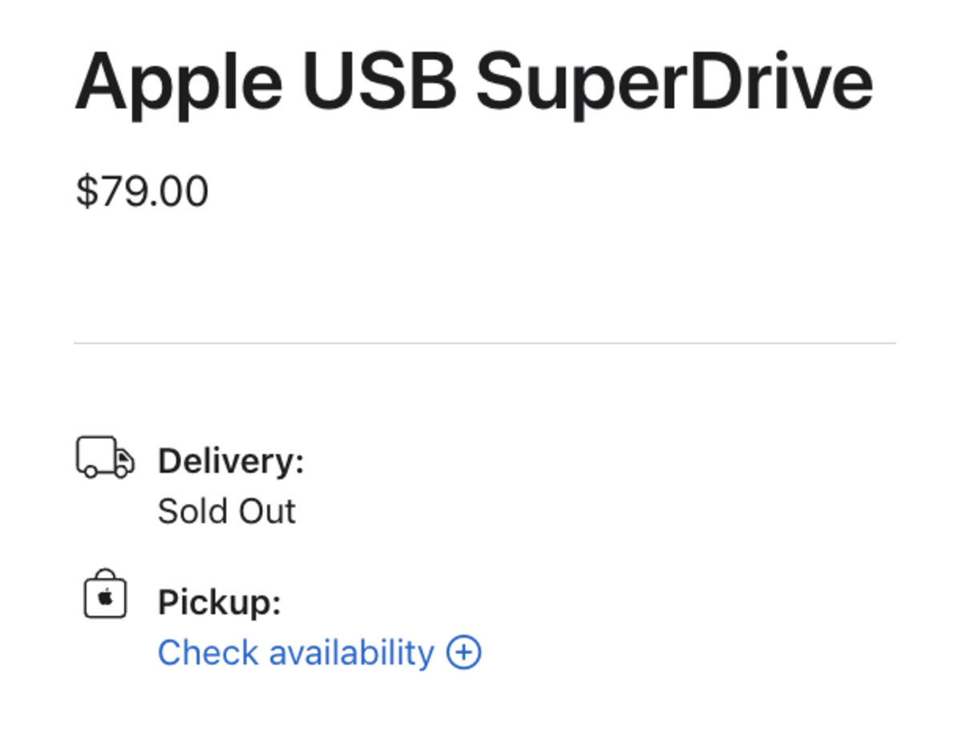The image size is (962, 729).
Task: Click the word Apple in the heading
Action: (x=178, y=83)
